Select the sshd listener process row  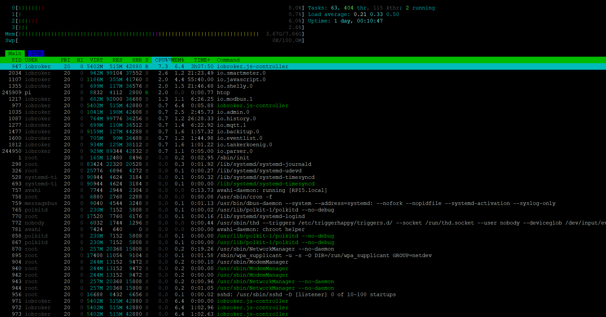tap(303, 295)
